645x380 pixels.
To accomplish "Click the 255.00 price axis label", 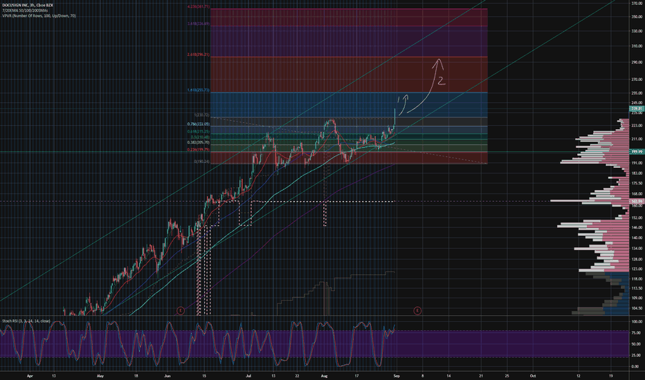I will pyautogui.click(x=637, y=93).
